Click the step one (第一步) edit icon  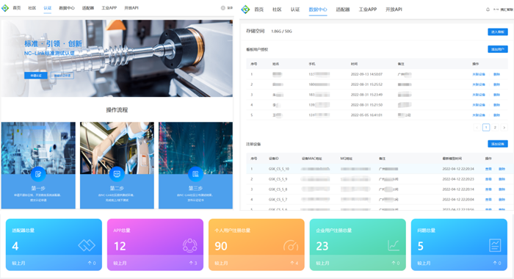(38, 174)
